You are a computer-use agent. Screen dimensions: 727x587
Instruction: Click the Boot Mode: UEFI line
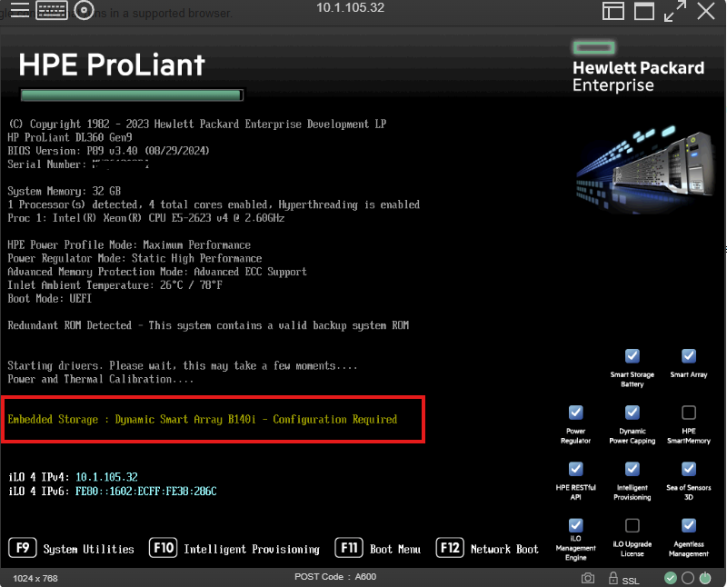pos(50,299)
